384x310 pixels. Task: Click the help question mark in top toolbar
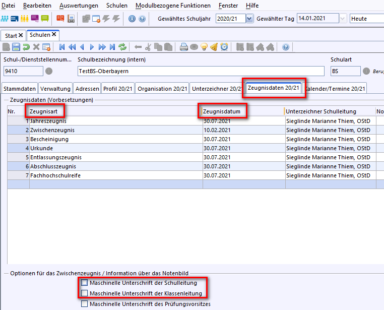(x=142, y=19)
